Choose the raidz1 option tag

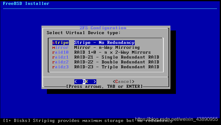[x=60, y=57]
